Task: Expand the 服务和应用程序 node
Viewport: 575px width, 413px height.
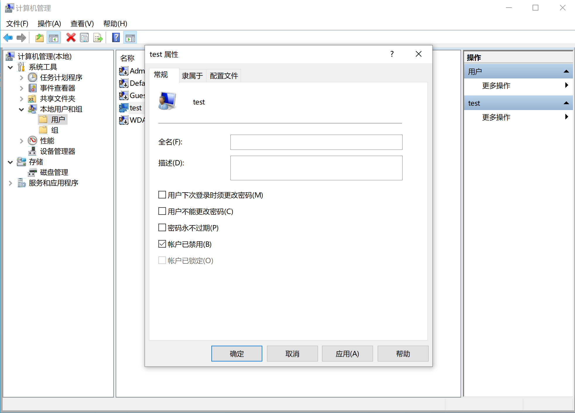Action: coord(10,183)
